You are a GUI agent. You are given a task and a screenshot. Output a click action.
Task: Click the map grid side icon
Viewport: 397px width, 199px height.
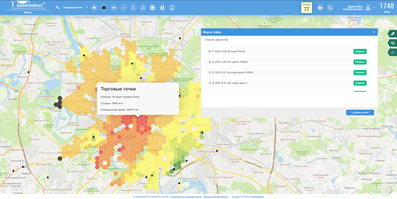click(393, 43)
